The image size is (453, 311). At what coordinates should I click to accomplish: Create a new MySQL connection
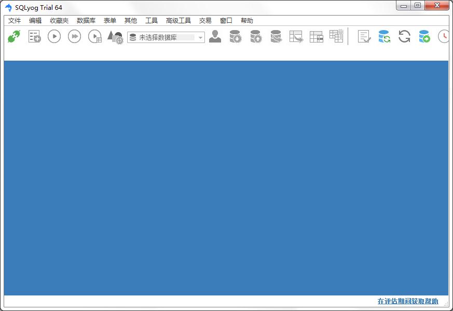point(13,36)
